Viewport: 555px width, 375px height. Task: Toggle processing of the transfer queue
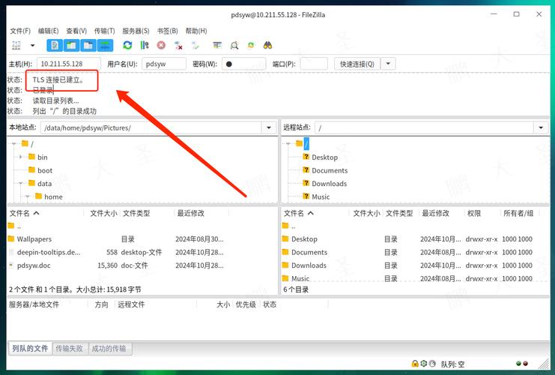(145, 45)
